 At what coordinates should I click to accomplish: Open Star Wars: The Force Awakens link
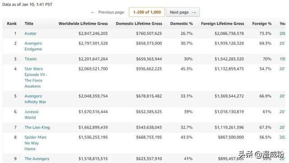(36, 77)
